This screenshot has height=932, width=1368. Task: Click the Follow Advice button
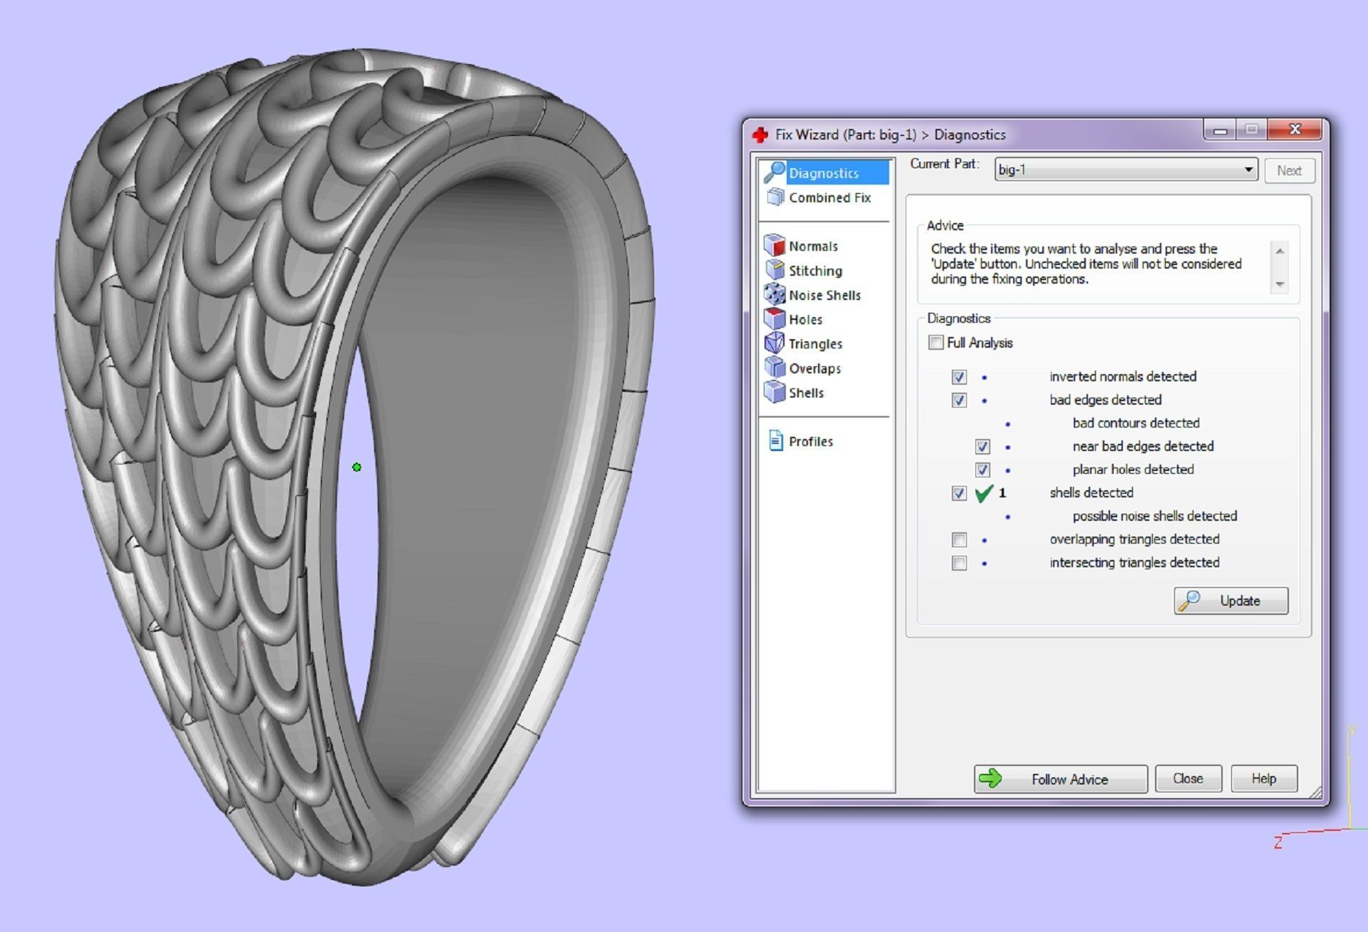[1059, 779]
